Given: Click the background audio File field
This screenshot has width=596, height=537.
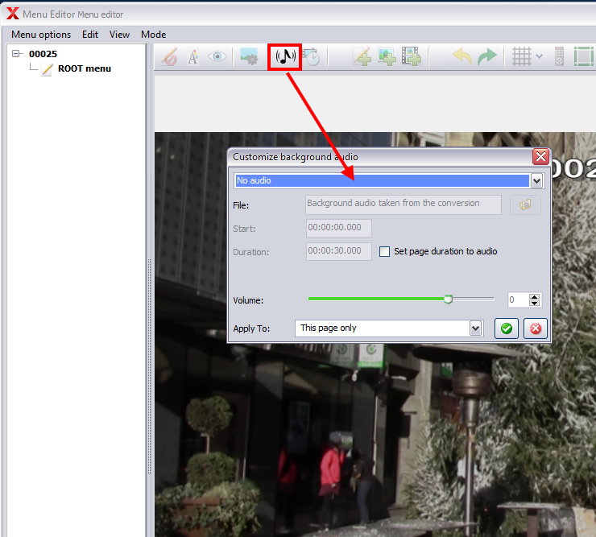Looking at the screenshot, I should tap(404, 204).
